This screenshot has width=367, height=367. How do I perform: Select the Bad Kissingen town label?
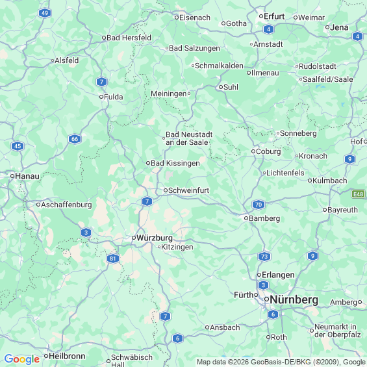(x=175, y=163)
